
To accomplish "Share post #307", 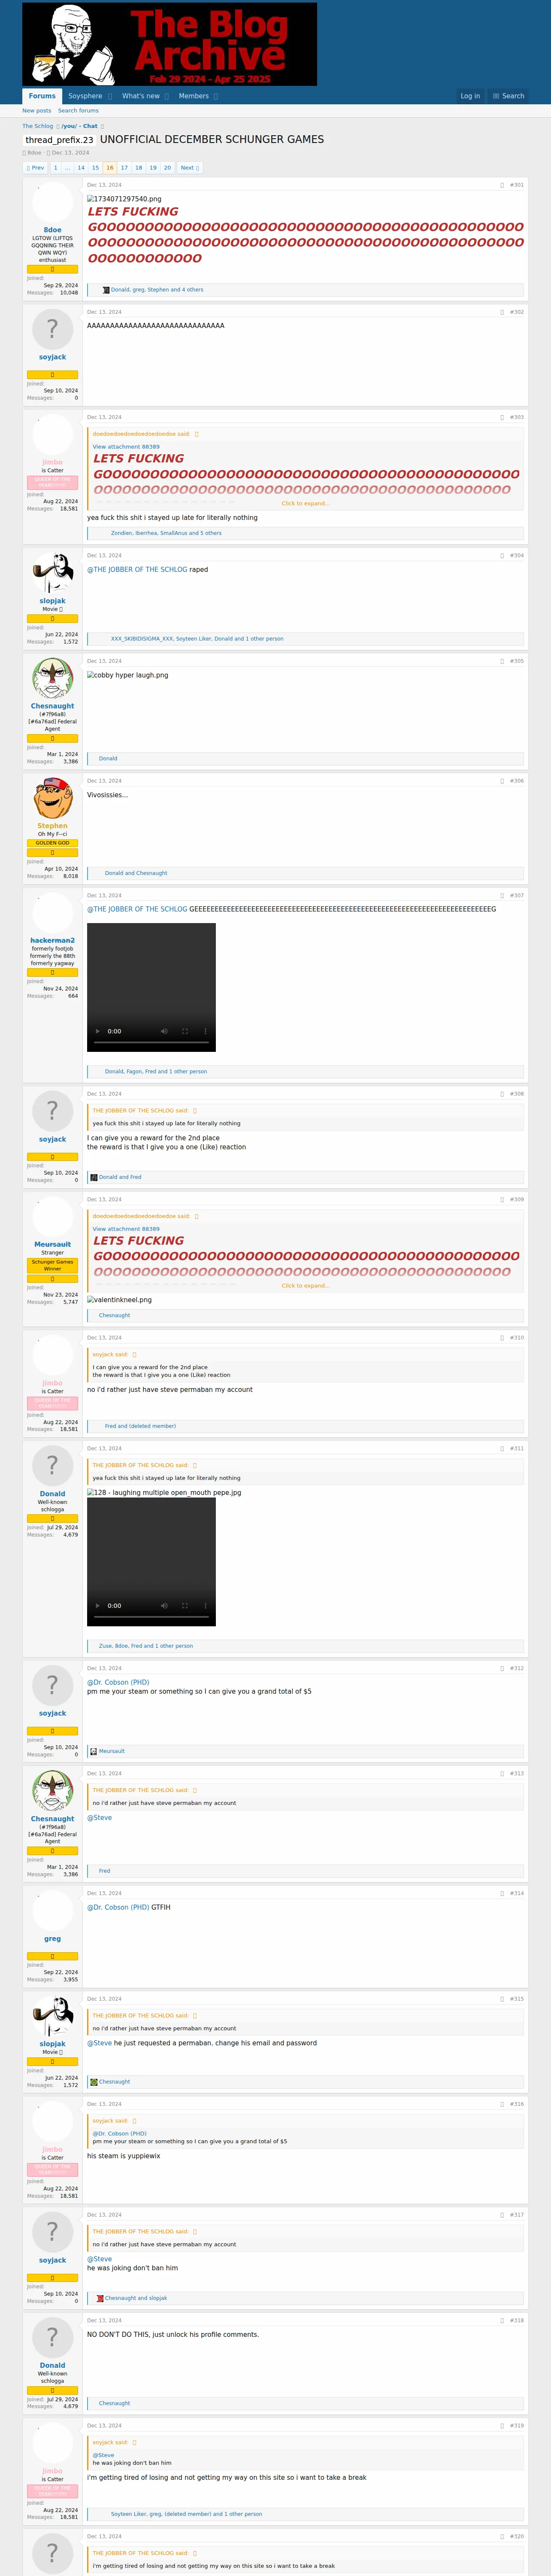I will (x=502, y=895).
